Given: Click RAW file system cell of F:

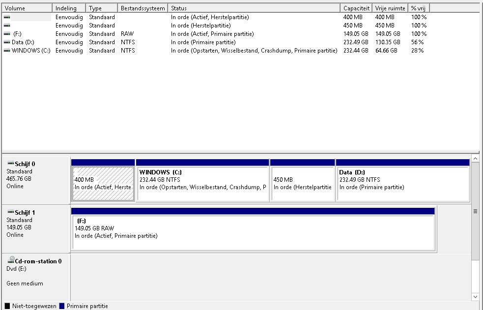Looking at the screenshot, I should tap(127, 34).
